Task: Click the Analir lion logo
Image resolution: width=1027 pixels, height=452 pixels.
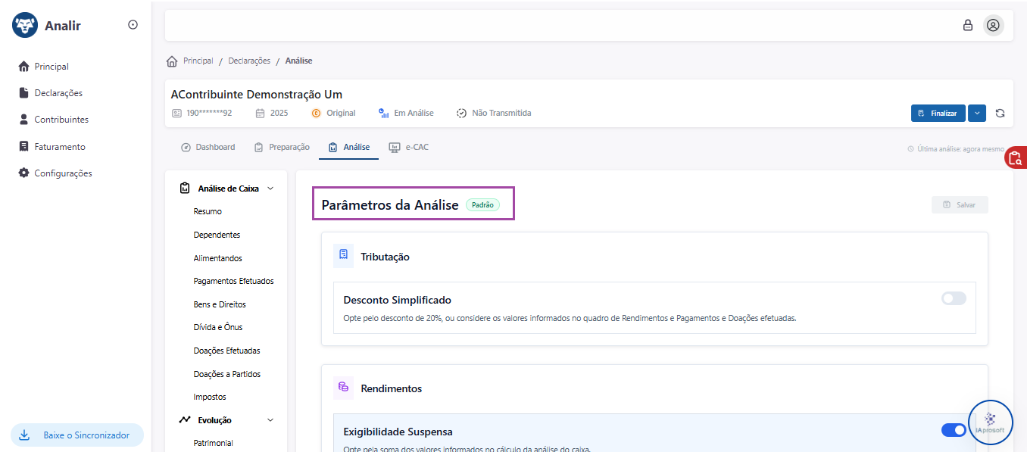Action: coord(25,26)
